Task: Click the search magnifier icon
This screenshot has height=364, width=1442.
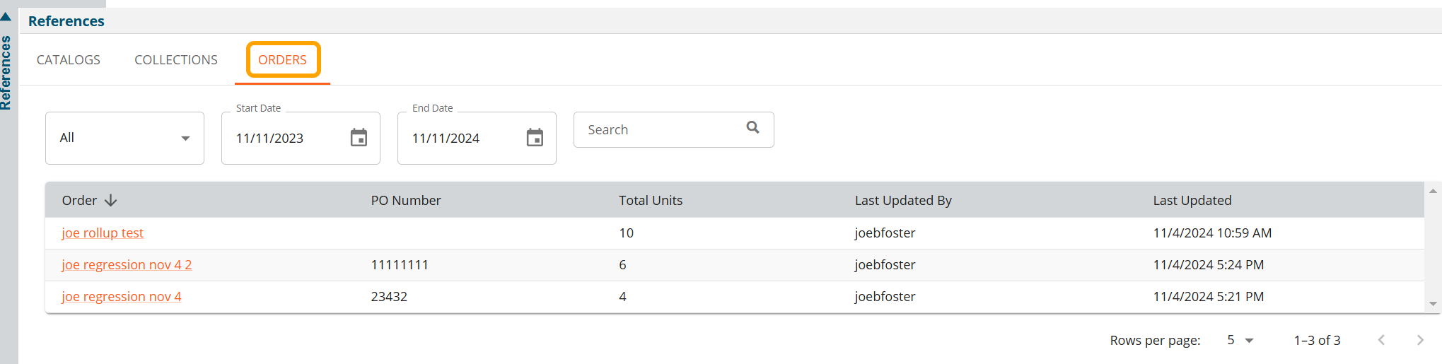Action: pyautogui.click(x=752, y=127)
